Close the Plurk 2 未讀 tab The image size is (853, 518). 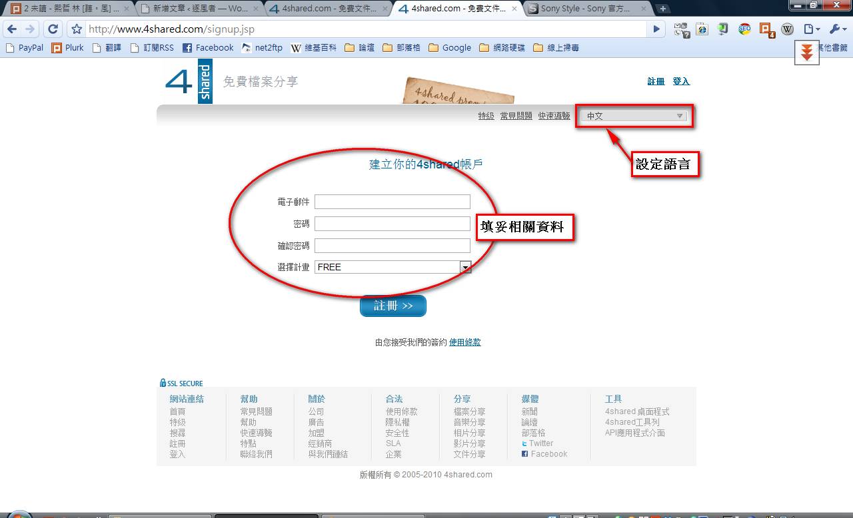(127, 9)
